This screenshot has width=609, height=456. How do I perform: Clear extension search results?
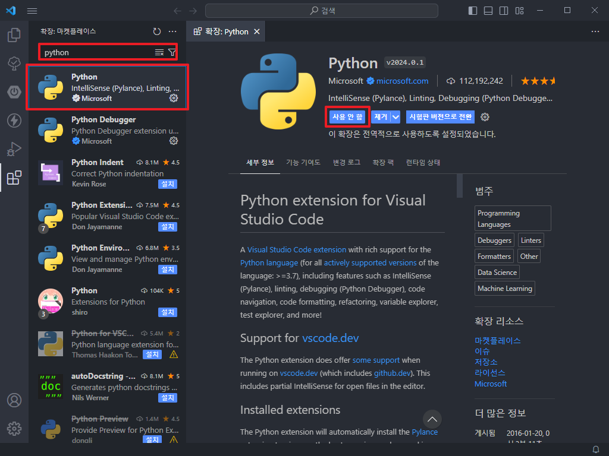(x=159, y=52)
